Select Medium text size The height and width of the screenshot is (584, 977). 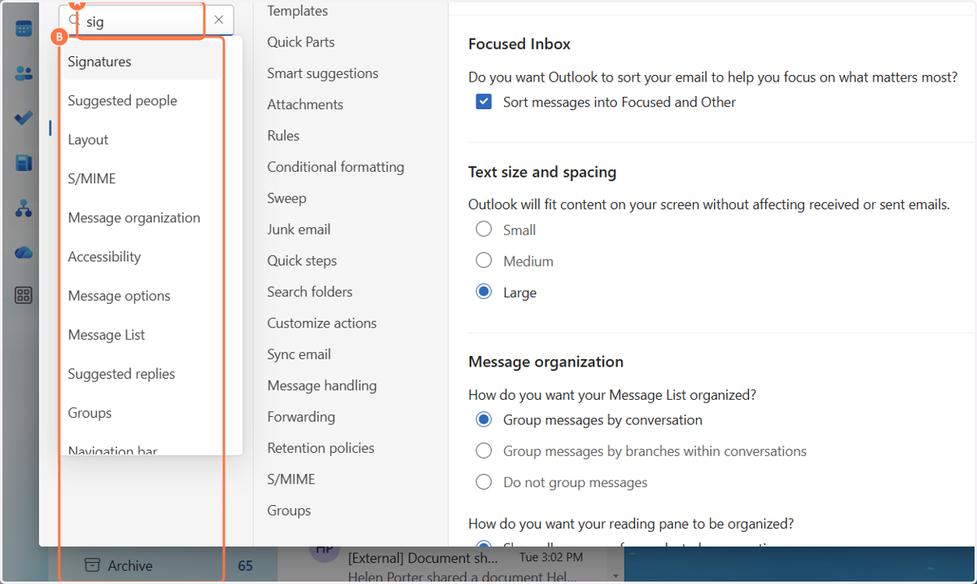(x=484, y=261)
